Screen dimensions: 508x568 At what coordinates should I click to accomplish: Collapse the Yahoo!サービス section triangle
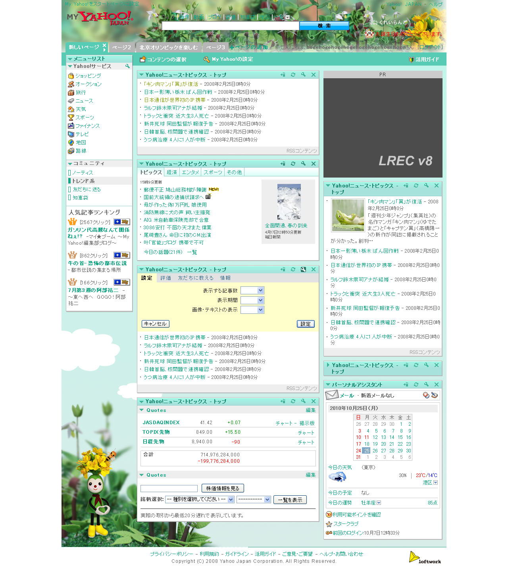click(x=70, y=66)
